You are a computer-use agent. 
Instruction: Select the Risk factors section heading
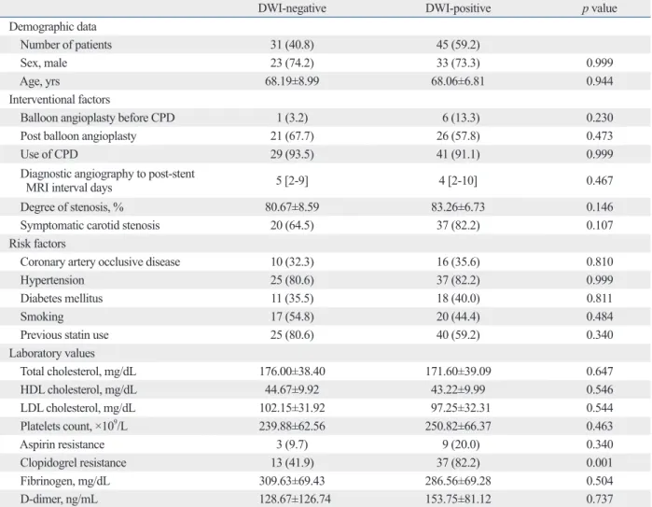(x=37, y=244)
